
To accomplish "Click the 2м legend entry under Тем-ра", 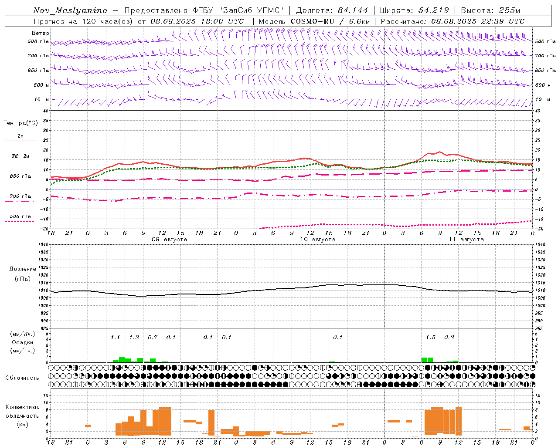I will (x=20, y=136).
